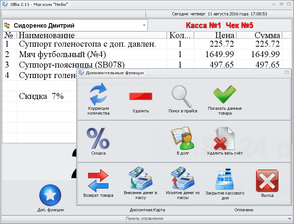The width and height of the screenshot is (294, 224).
Task: Open the quantity correction function
Action: point(99,99)
